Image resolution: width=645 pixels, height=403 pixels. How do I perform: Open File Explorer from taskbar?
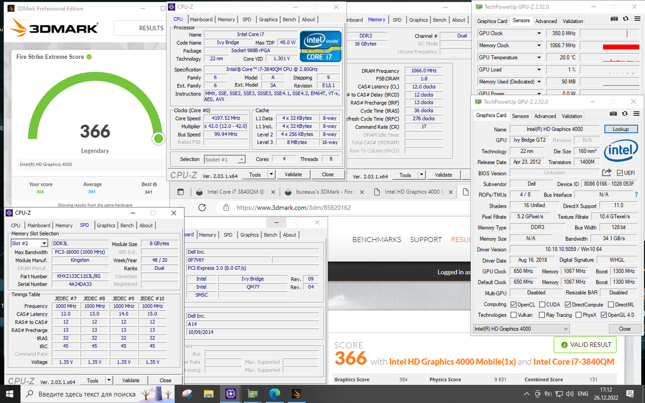(209, 394)
